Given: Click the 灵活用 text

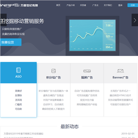Looking at the screenshot, I should [x=18, y=100].
